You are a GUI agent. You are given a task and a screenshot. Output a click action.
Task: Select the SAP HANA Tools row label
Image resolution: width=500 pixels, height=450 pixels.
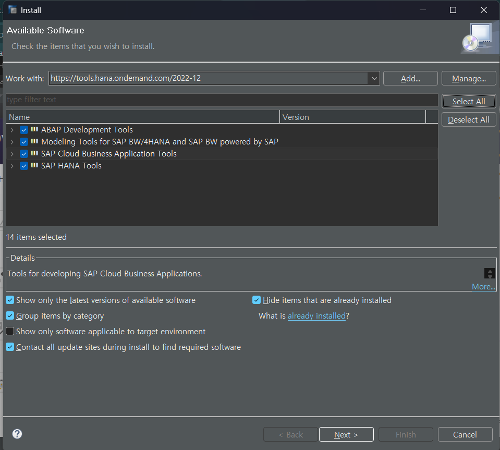71,166
